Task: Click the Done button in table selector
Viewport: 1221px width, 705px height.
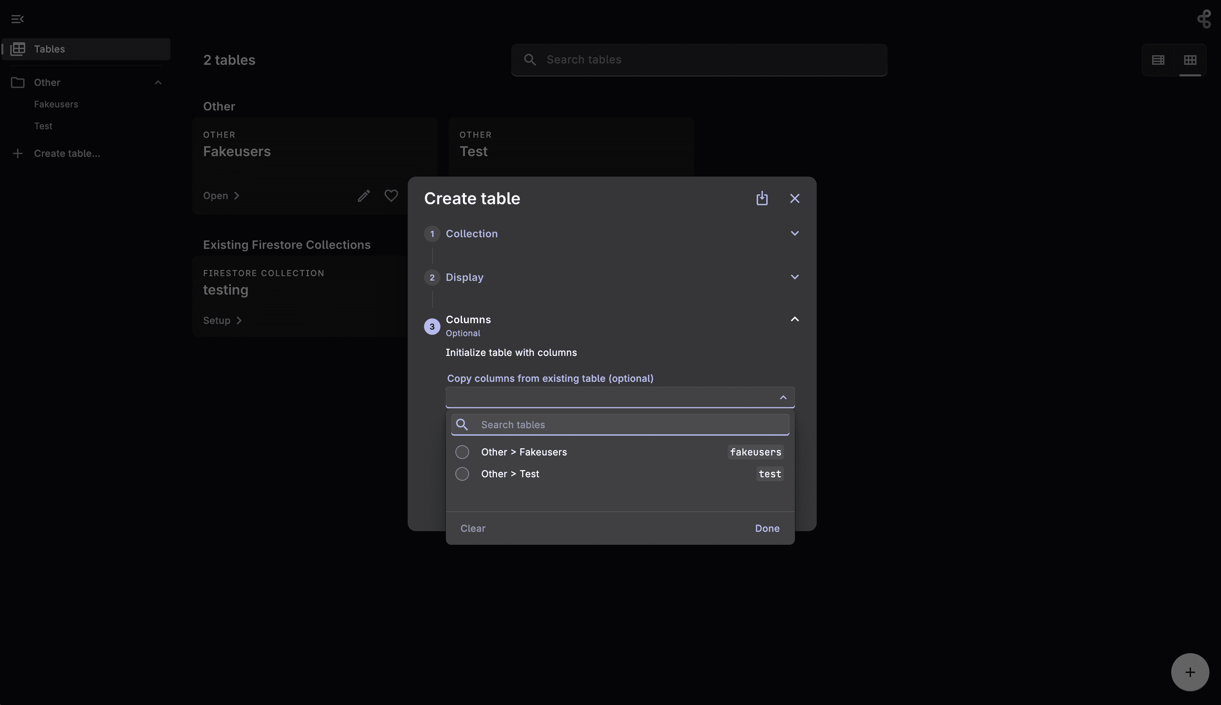Action: 767,528
